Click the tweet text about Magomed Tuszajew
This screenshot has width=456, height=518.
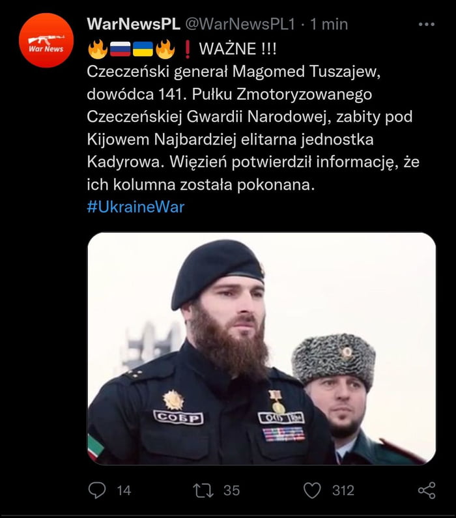(253, 128)
